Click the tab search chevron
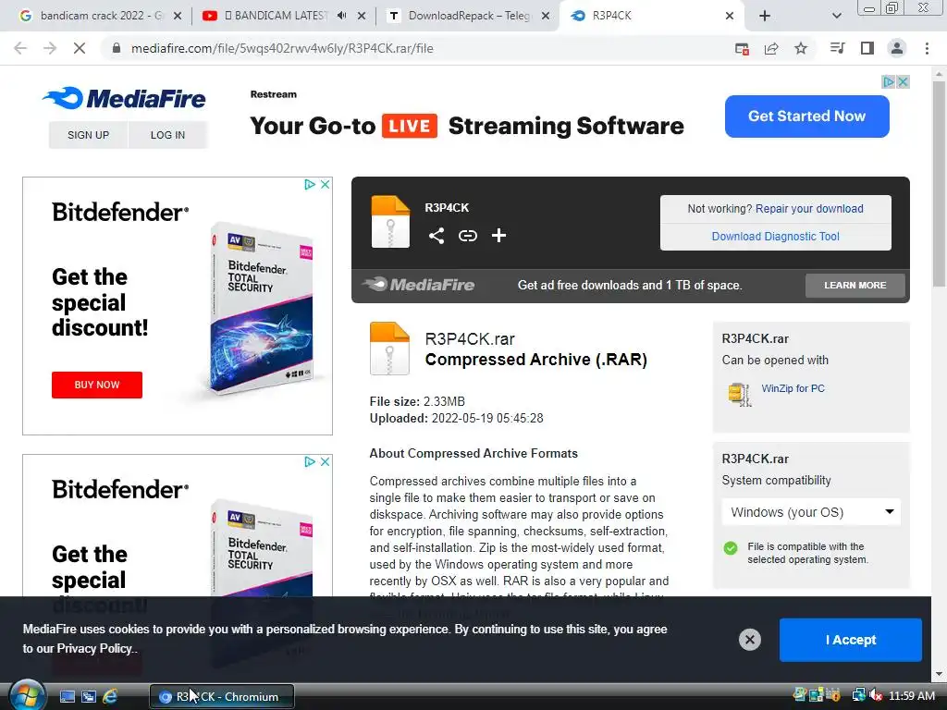 click(x=836, y=16)
